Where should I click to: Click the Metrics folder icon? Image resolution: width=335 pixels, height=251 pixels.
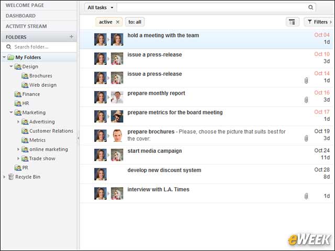[25, 140]
